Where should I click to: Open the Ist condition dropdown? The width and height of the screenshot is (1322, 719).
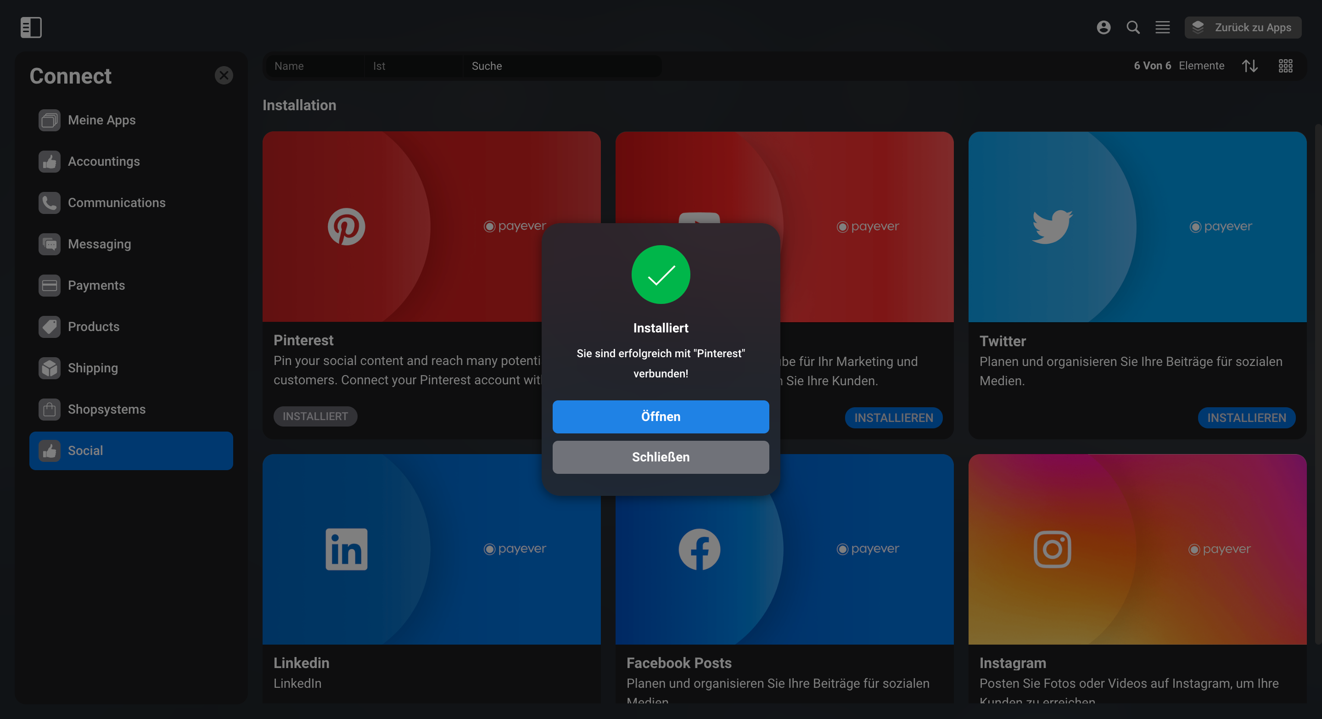(x=414, y=66)
